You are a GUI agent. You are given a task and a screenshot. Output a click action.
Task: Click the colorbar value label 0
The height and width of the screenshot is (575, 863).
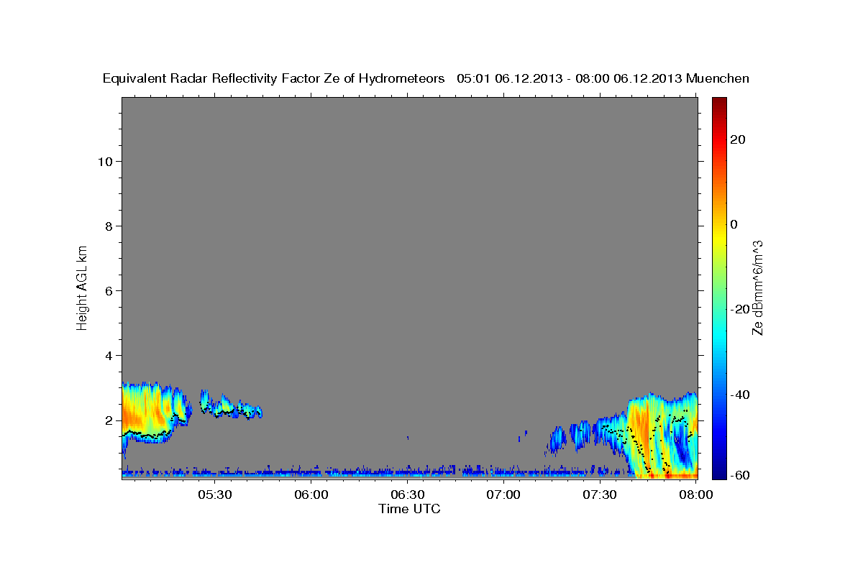[734, 224]
